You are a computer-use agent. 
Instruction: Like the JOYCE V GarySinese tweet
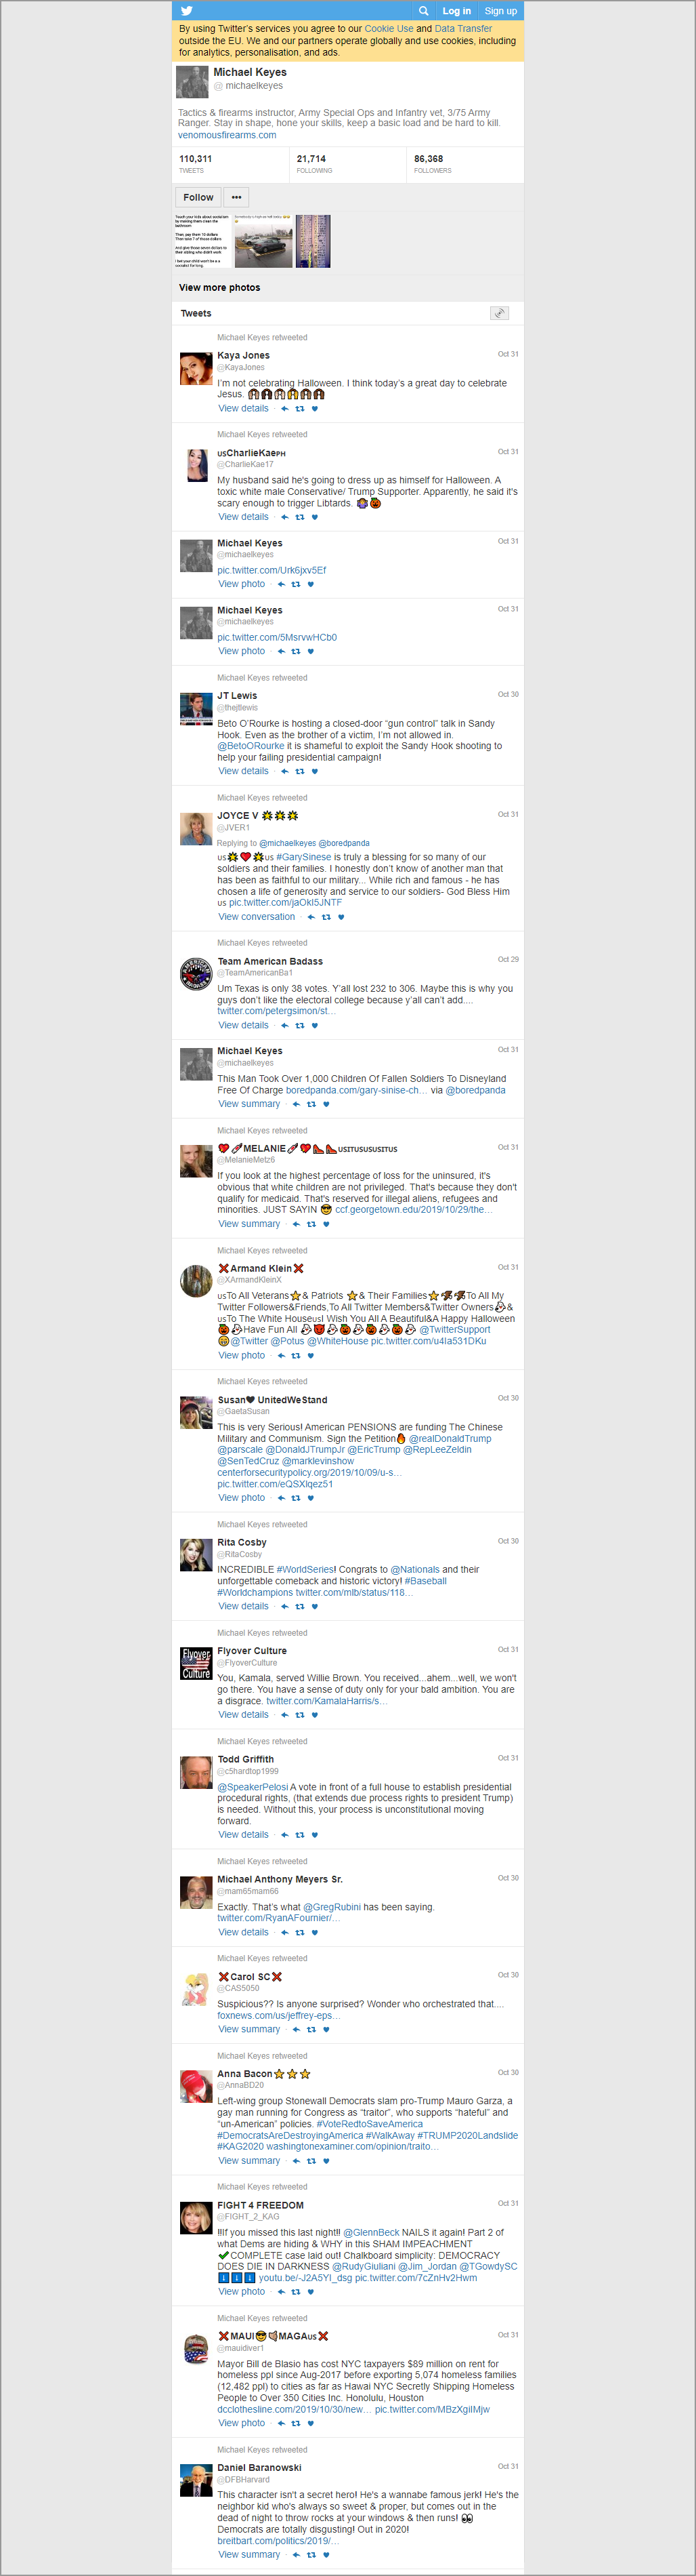click(x=341, y=917)
